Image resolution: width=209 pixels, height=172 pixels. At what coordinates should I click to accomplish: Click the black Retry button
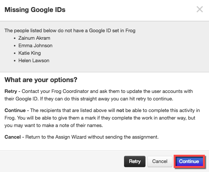pos(135,162)
